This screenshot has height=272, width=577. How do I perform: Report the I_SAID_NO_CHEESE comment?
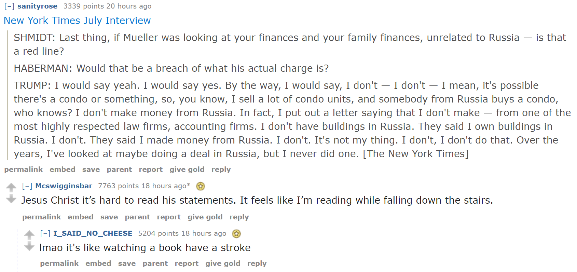187,263
